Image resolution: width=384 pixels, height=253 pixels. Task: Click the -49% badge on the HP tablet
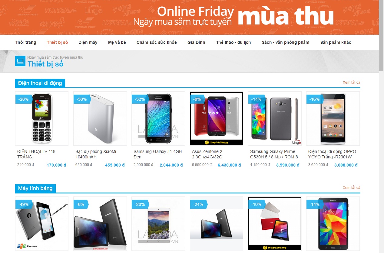click(x=23, y=204)
